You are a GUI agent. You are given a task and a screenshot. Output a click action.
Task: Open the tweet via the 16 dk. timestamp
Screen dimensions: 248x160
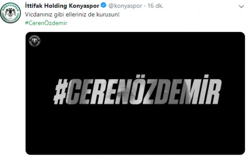click(155, 6)
